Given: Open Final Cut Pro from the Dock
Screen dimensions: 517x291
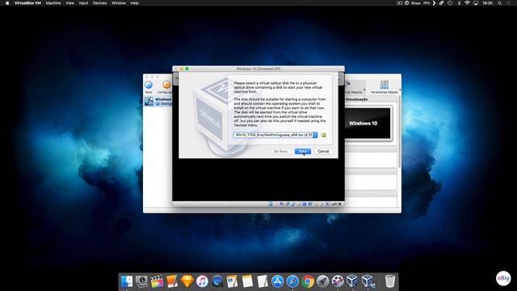Looking at the screenshot, I should 157,281.
